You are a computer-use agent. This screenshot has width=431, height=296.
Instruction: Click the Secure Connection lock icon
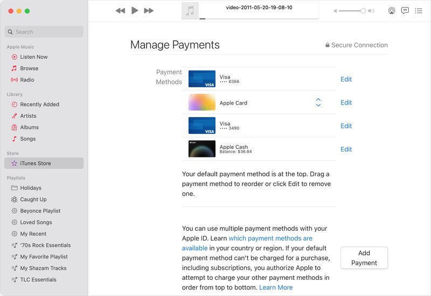pos(328,45)
